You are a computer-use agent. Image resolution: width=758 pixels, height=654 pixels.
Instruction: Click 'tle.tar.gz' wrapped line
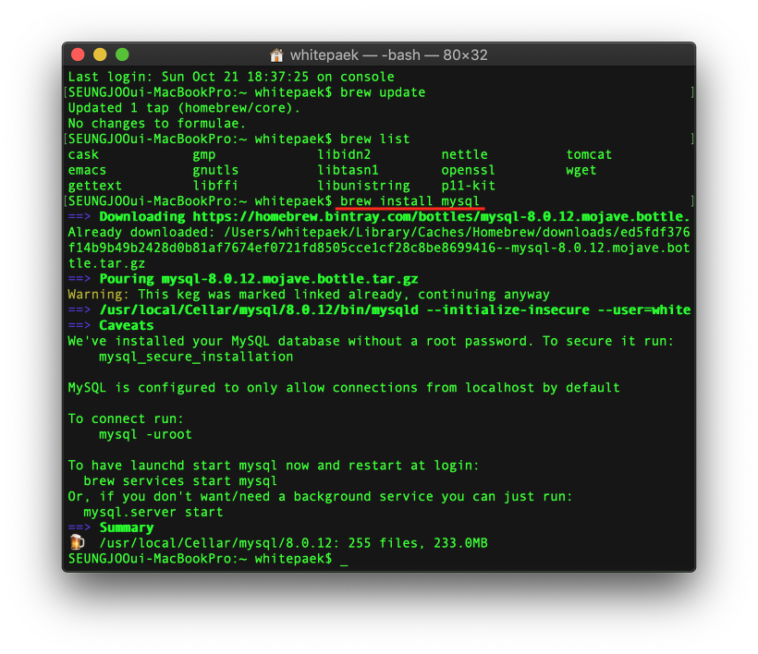(x=106, y=263)
